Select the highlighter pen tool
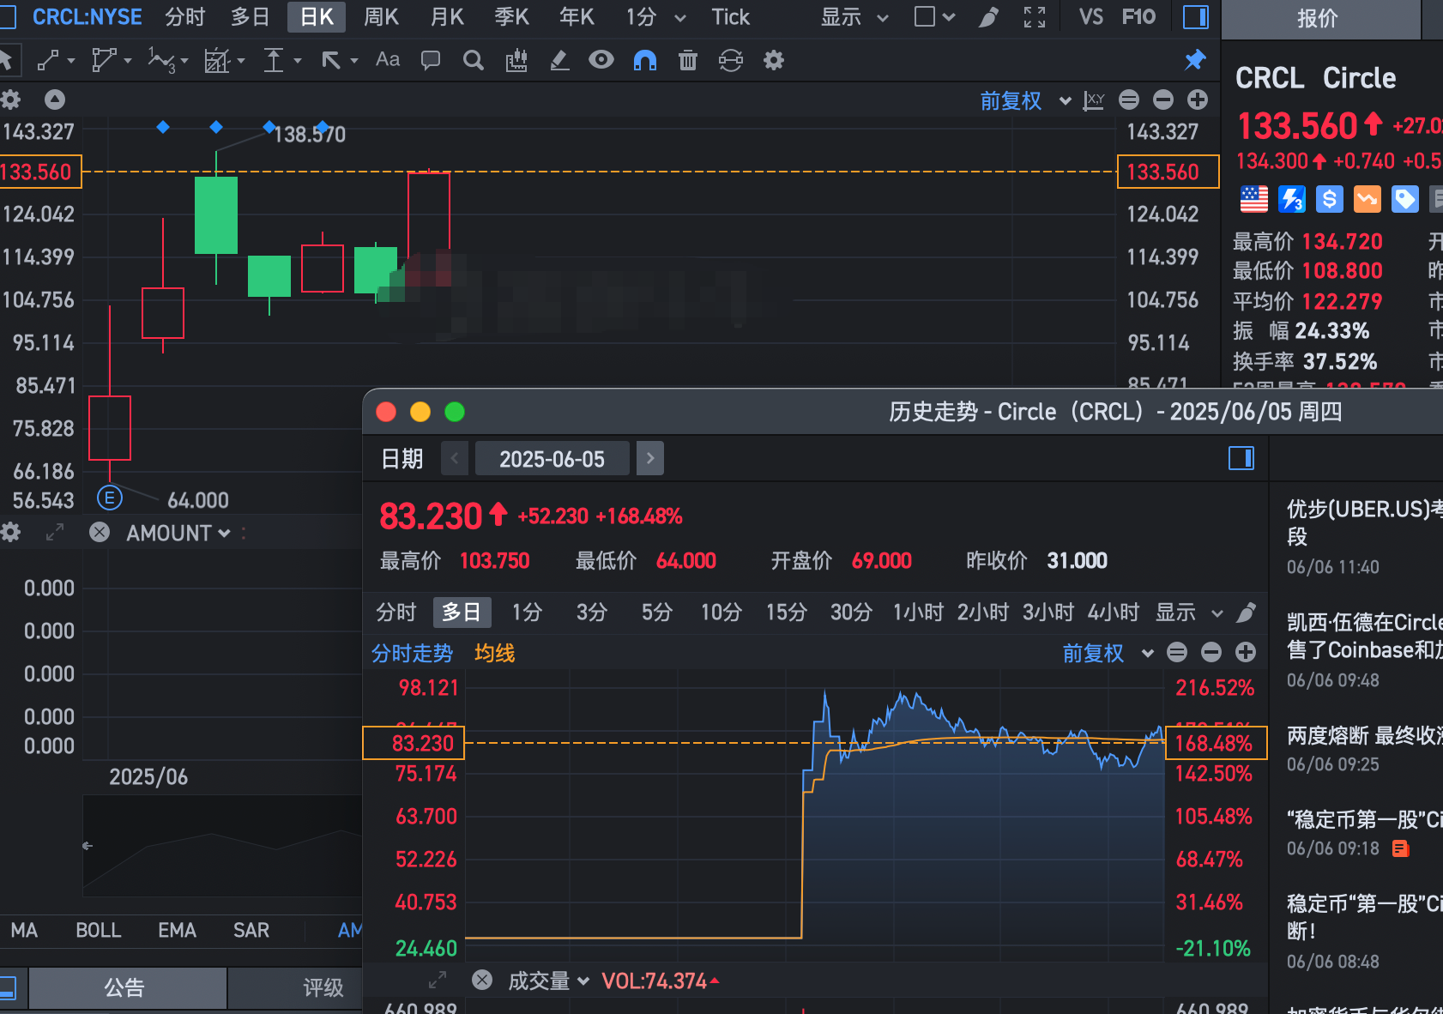Viewport: 1443px width, 1014px height. [559, 60]
